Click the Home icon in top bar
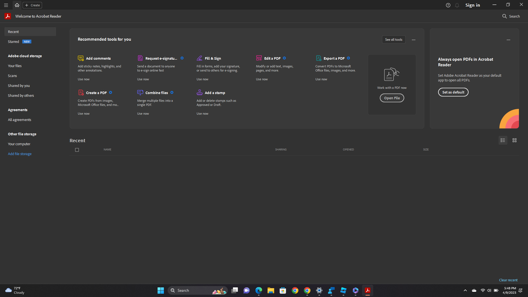The image size is (528, 297). tap(17, 5)
